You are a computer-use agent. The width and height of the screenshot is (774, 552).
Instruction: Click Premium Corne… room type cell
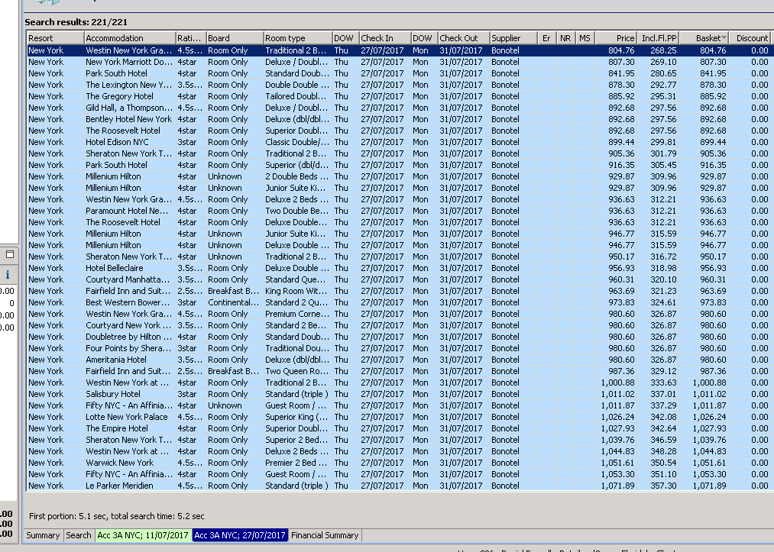[x=297, y=314]
